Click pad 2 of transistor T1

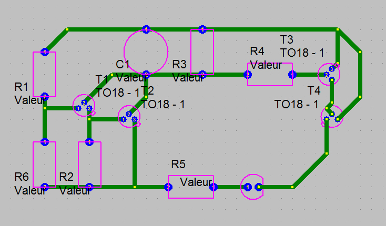(84, 102)
